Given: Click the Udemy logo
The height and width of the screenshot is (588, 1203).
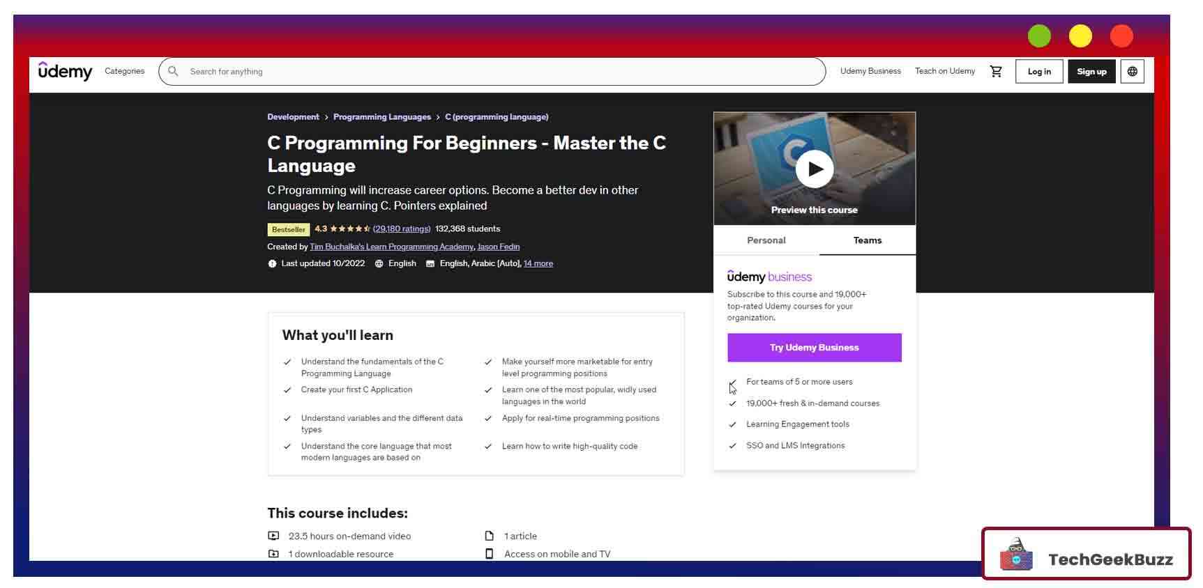Looking at the screenshot, I should (x=65, y=71).
